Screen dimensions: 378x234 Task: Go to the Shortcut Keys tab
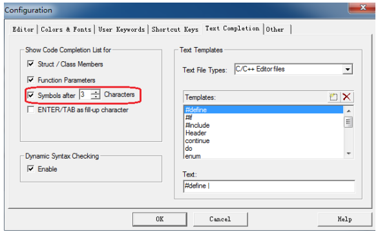[x=174, y=30]
